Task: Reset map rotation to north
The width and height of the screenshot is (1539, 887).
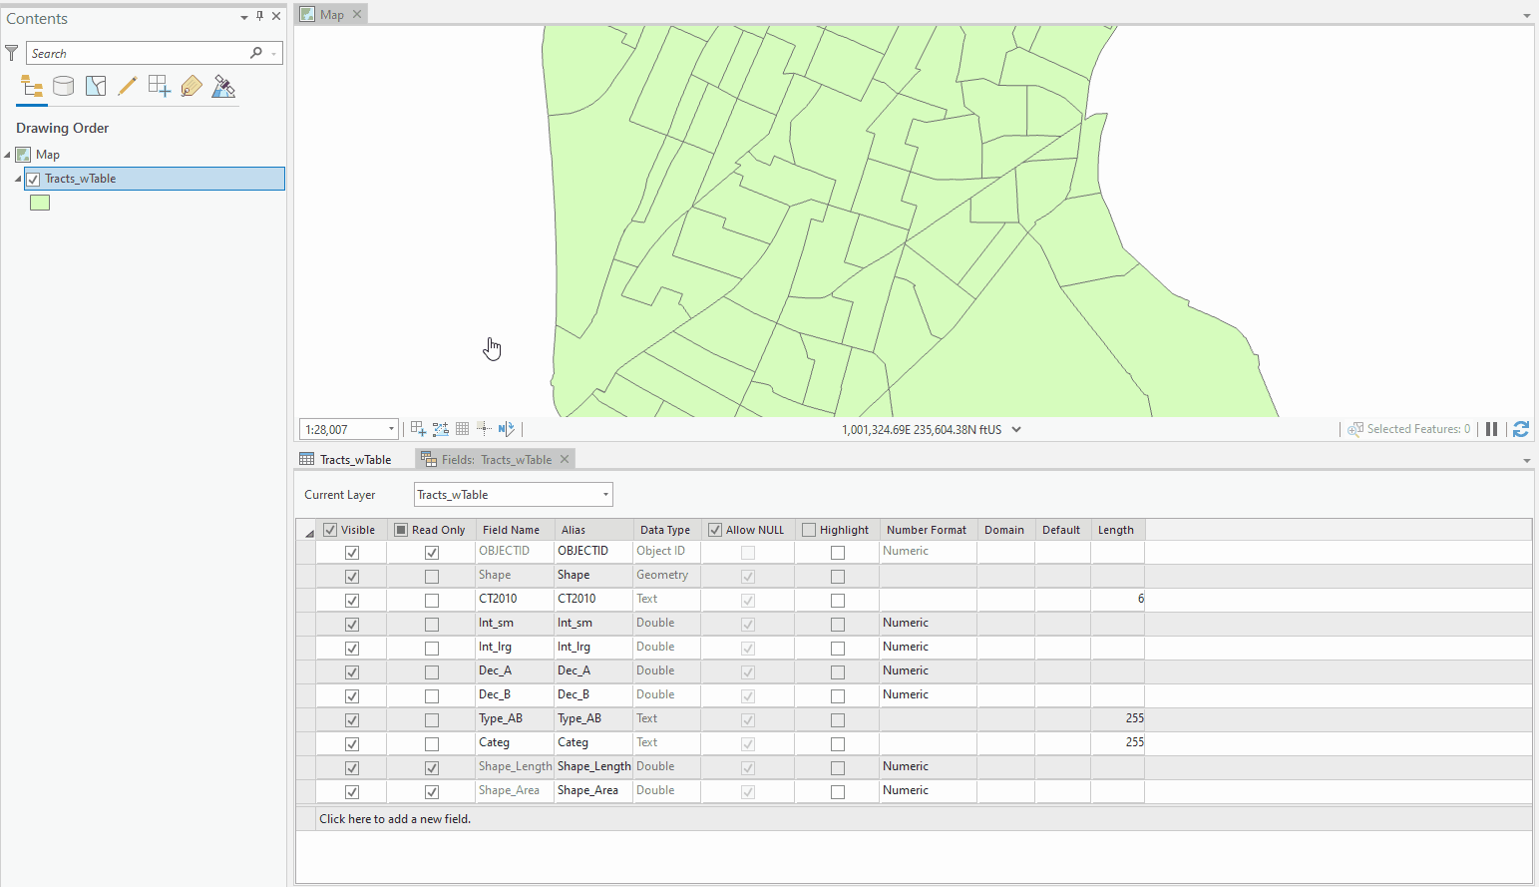Action: tap(507, 428)
